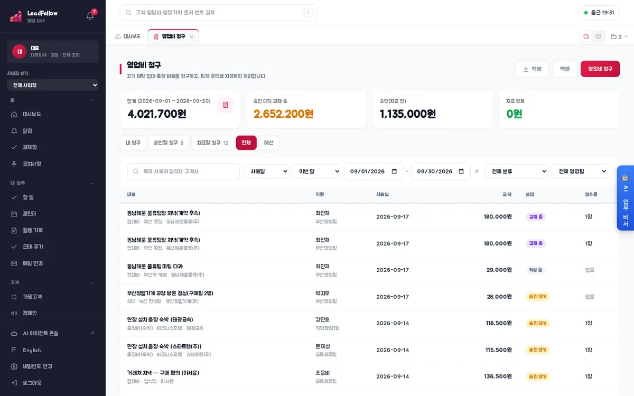Viewport: 634px width, 396px height.
Task: Open 캠페인 in the sidebar
Action: click(x=53, y=313)
